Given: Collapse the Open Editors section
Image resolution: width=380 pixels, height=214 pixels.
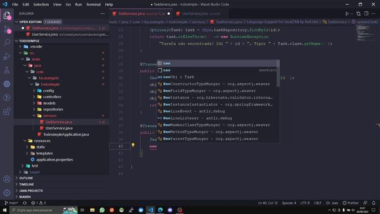Looking at the screenshot, I should [17, 22].
